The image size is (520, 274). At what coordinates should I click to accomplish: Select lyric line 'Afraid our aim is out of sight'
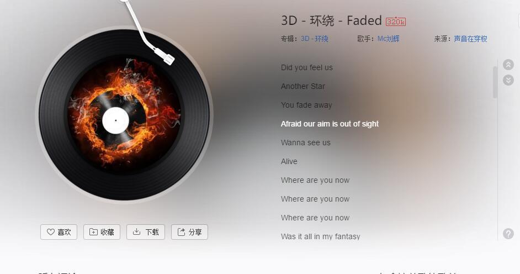point(330,124)
